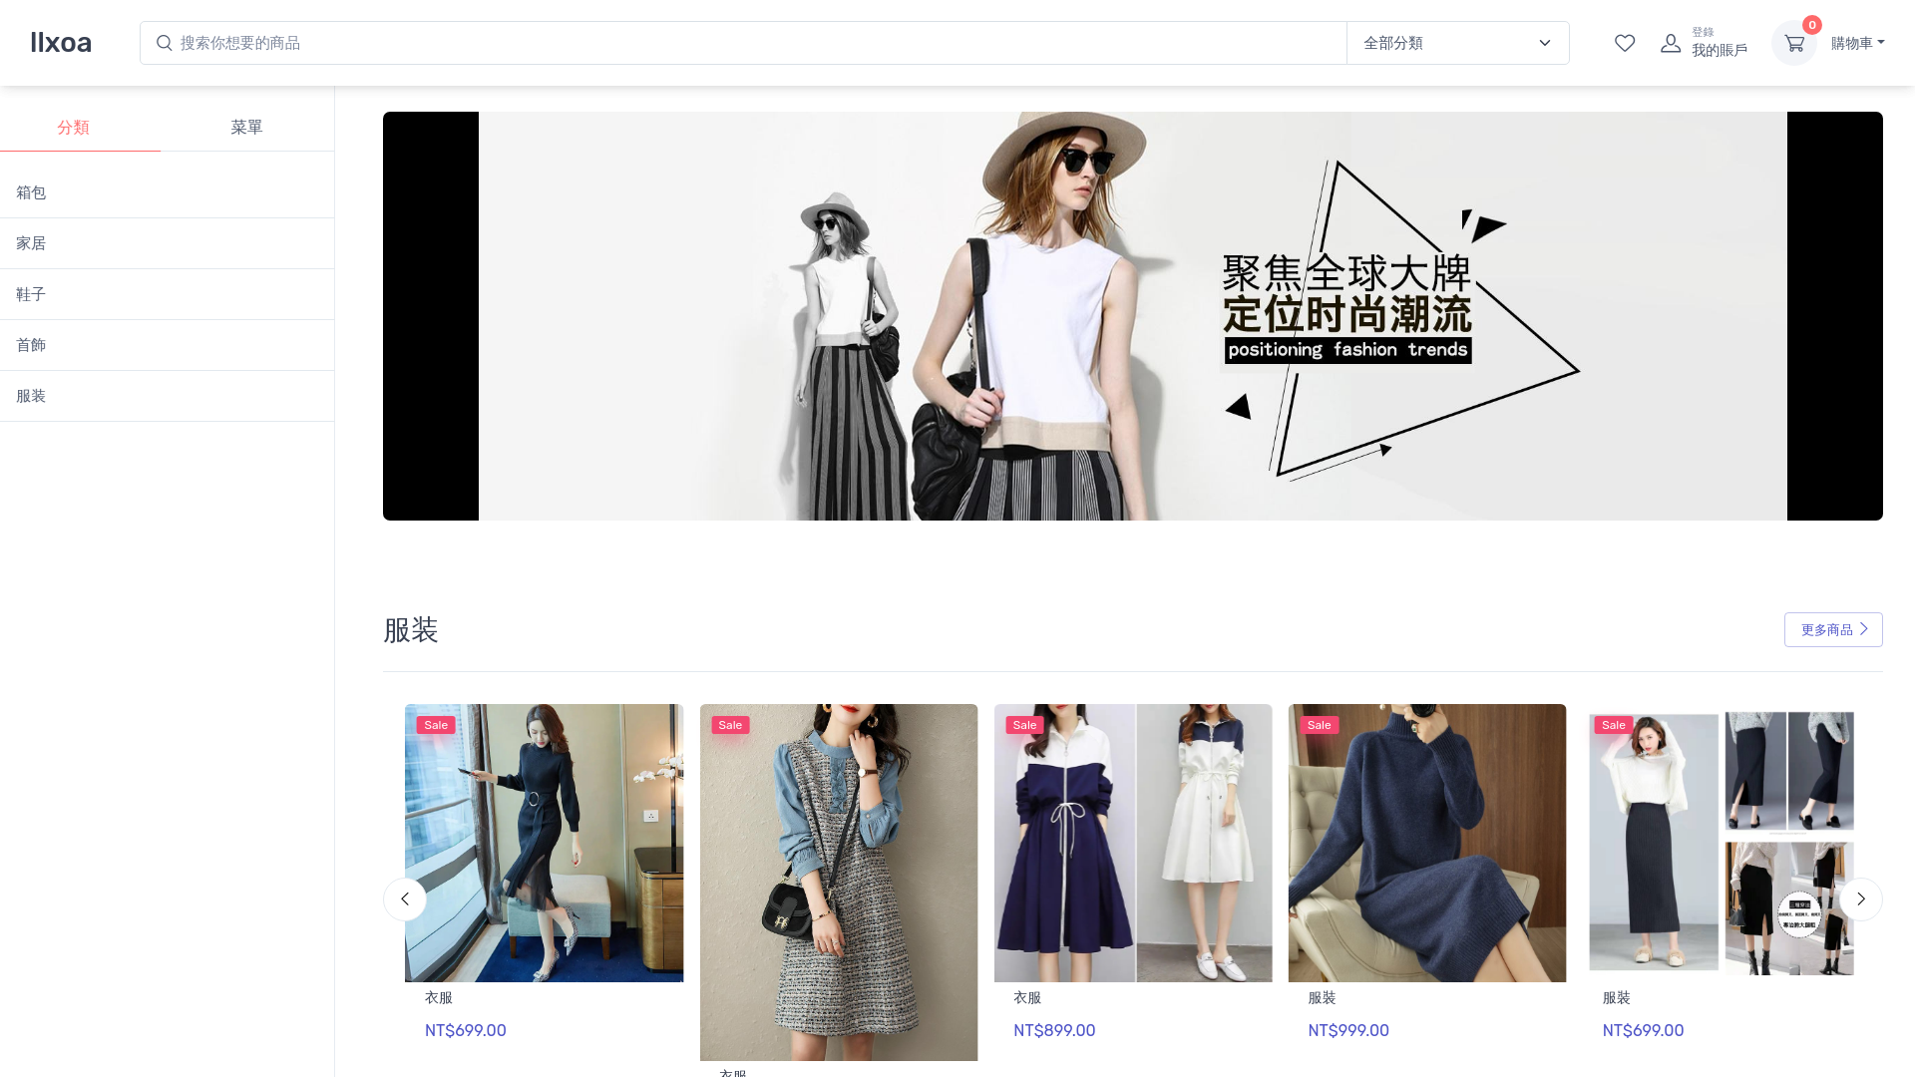This screenshot has height=1077, width=1915.
Task: Select the 家居 category
Action: [x=167, y=243]
